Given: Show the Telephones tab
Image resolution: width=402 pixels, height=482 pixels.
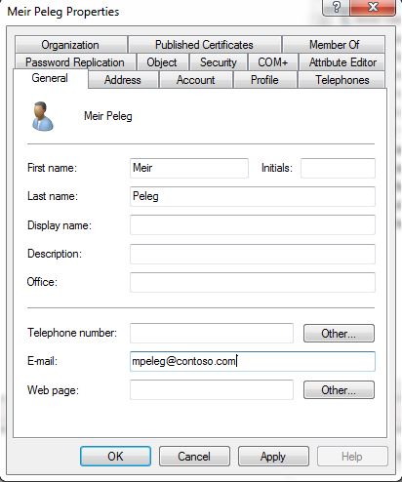Looking at the screenshot, I should click(x=342, y=80).
